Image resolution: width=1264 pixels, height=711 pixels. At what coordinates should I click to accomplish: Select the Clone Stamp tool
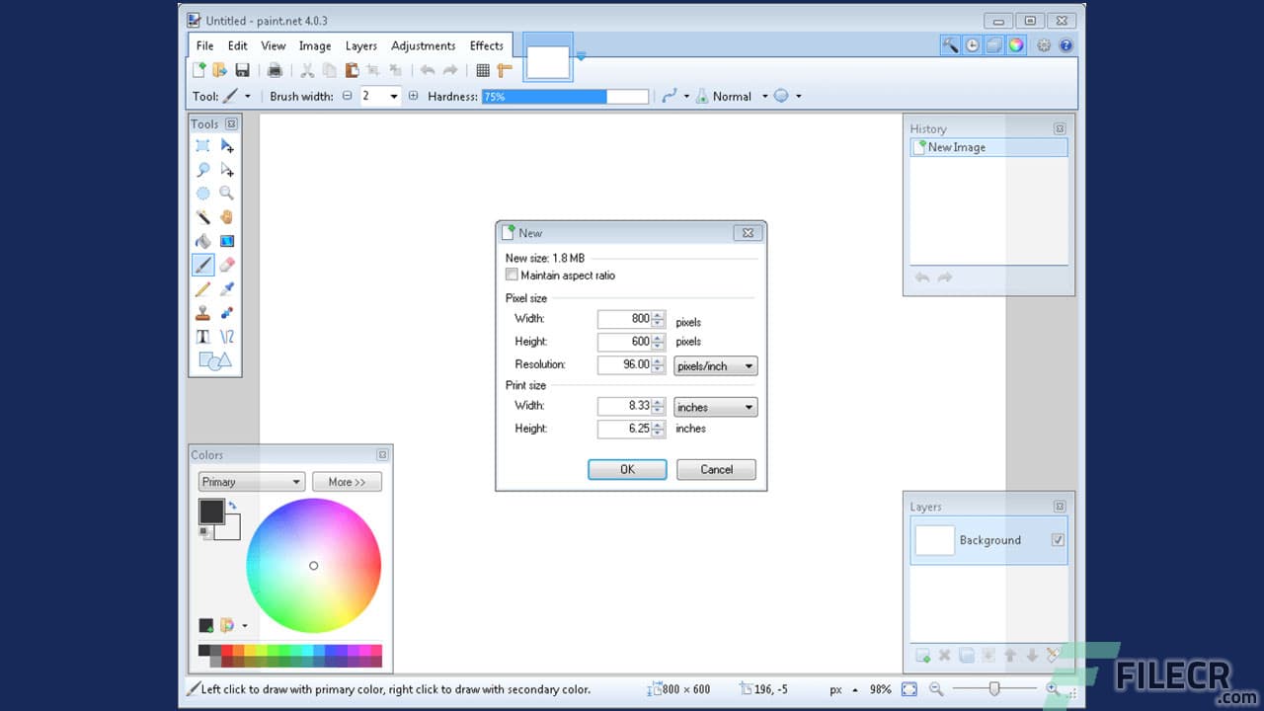pyautogui.click(x=202, y=311)
